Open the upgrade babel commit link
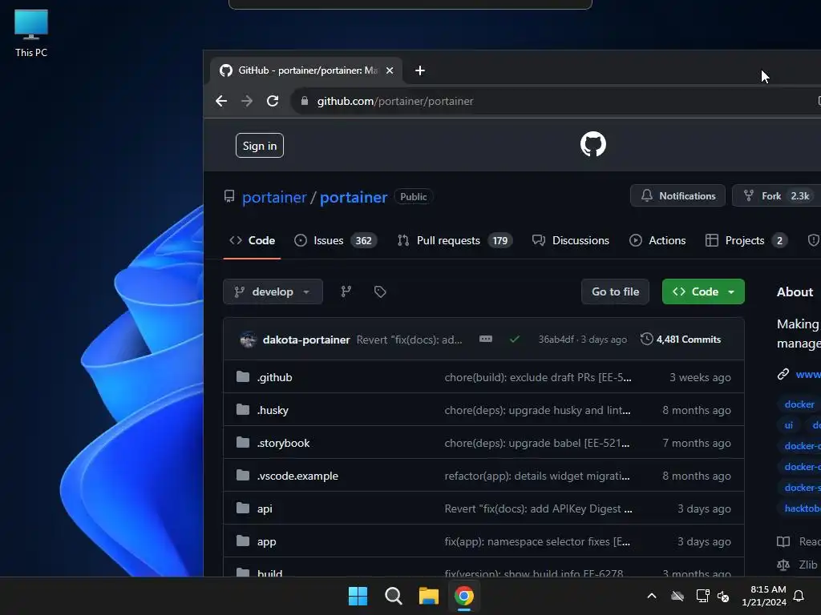 536,444
